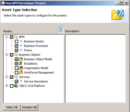Click the BPM folder icon
Viewport: 130px width, 112px height.
pyautogui.click(x=16, y=37)
